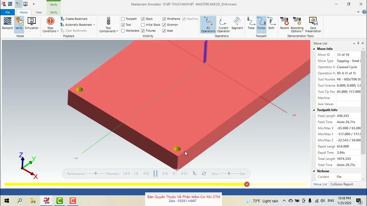Toggle the Initial Stock checkbox
This screenshot has height=206, width=367.
(143, 25)
